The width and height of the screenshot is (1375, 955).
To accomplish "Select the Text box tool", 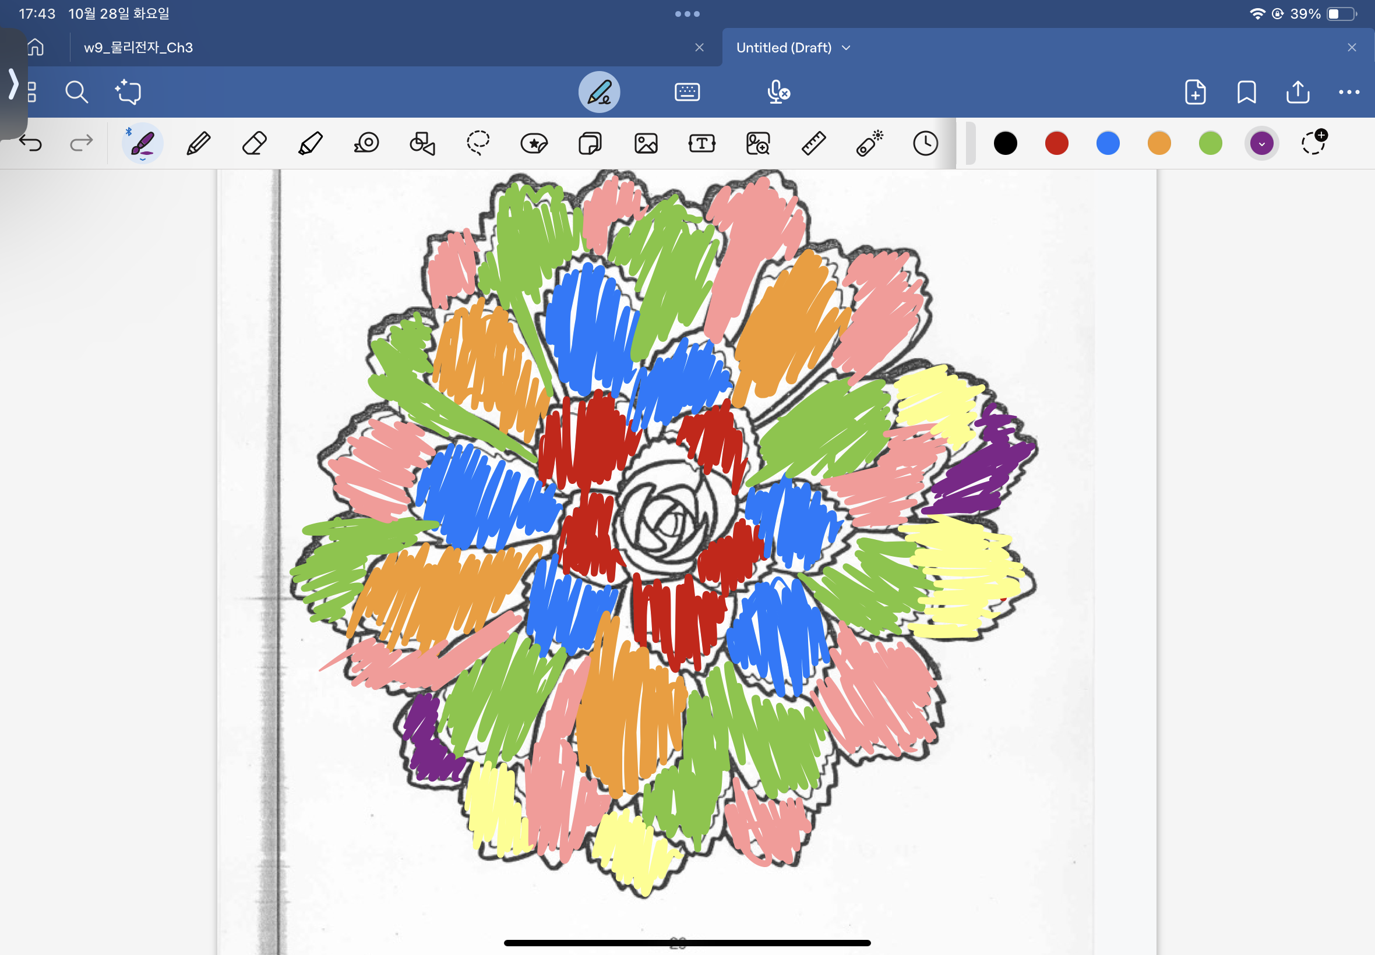I will point(701,144).
